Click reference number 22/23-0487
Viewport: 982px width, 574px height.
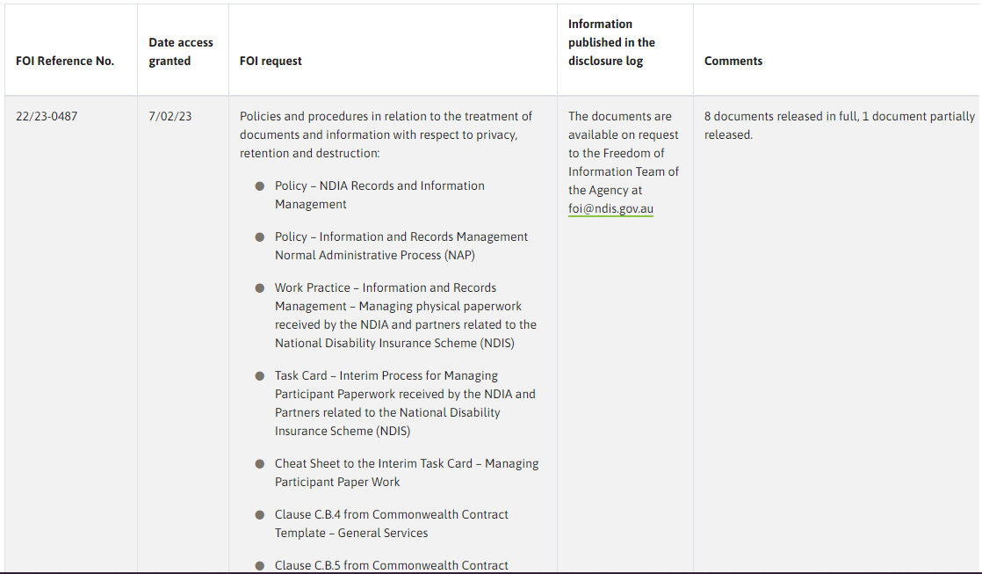tap(47, 117)
